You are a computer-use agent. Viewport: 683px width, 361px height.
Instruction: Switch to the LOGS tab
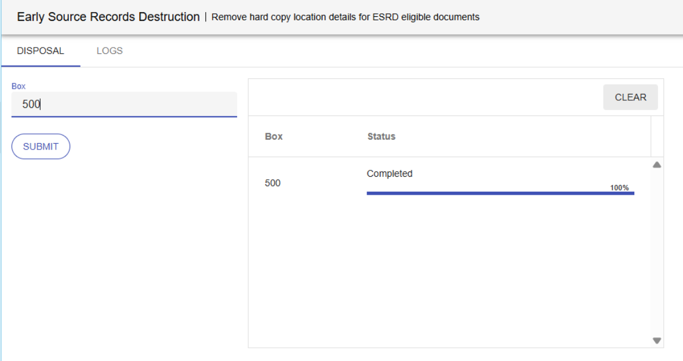coord(110,50)
